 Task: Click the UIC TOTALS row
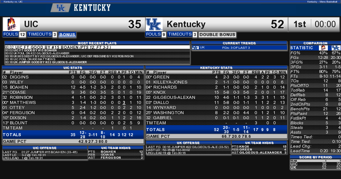coord(73,134)
